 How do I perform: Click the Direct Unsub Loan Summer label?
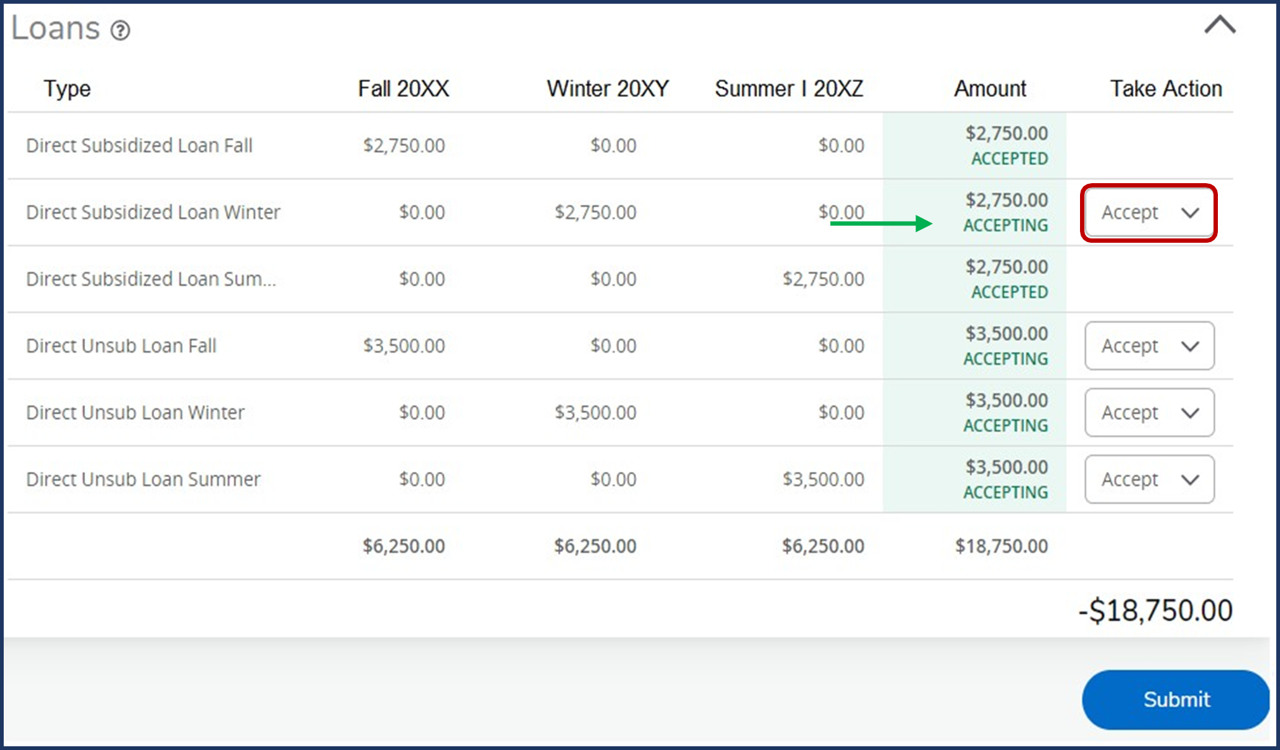click(x=143, y=479)
